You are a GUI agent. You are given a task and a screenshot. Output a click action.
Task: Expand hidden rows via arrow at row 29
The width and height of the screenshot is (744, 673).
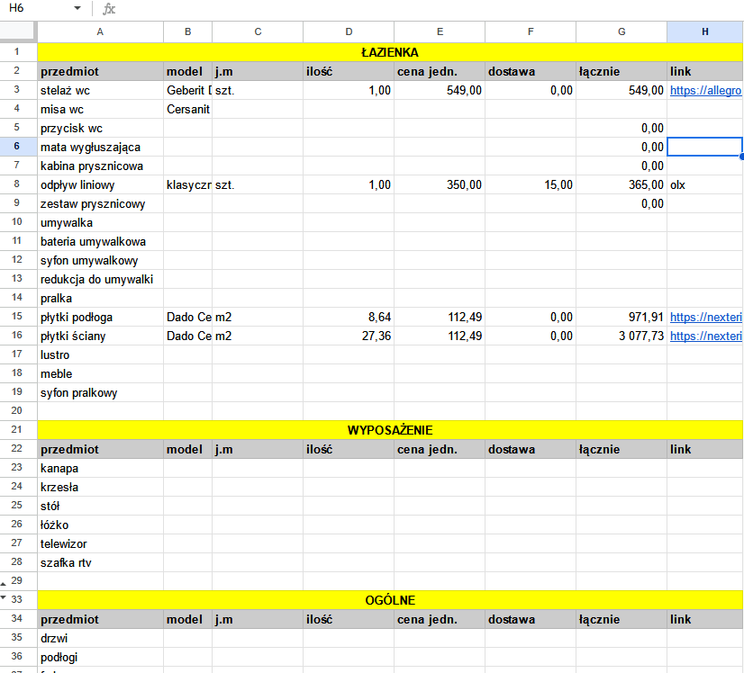pos(4,583)
